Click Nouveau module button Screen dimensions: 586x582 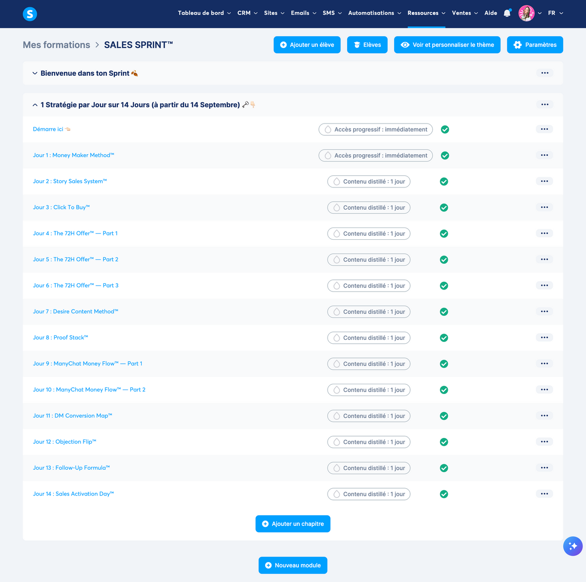coord(293,565)
